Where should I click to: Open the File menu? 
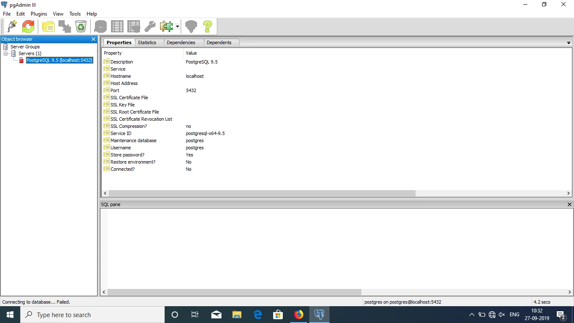pos(7,14)
